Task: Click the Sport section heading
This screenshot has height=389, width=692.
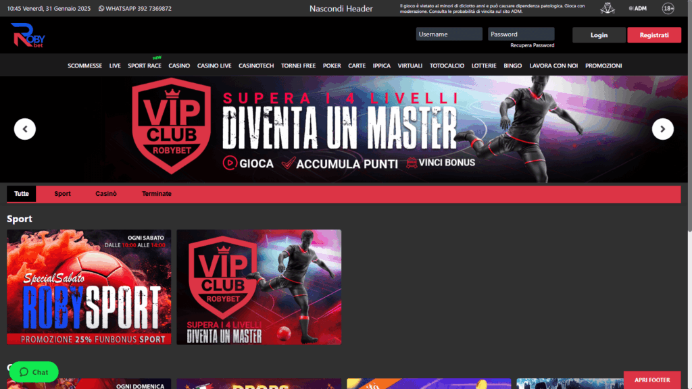Action: pyautogui.click(x=20, y=219)
